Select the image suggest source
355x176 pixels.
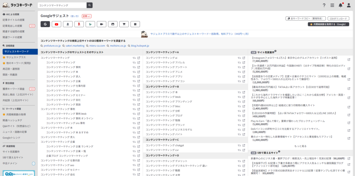(x=113, y=24)
